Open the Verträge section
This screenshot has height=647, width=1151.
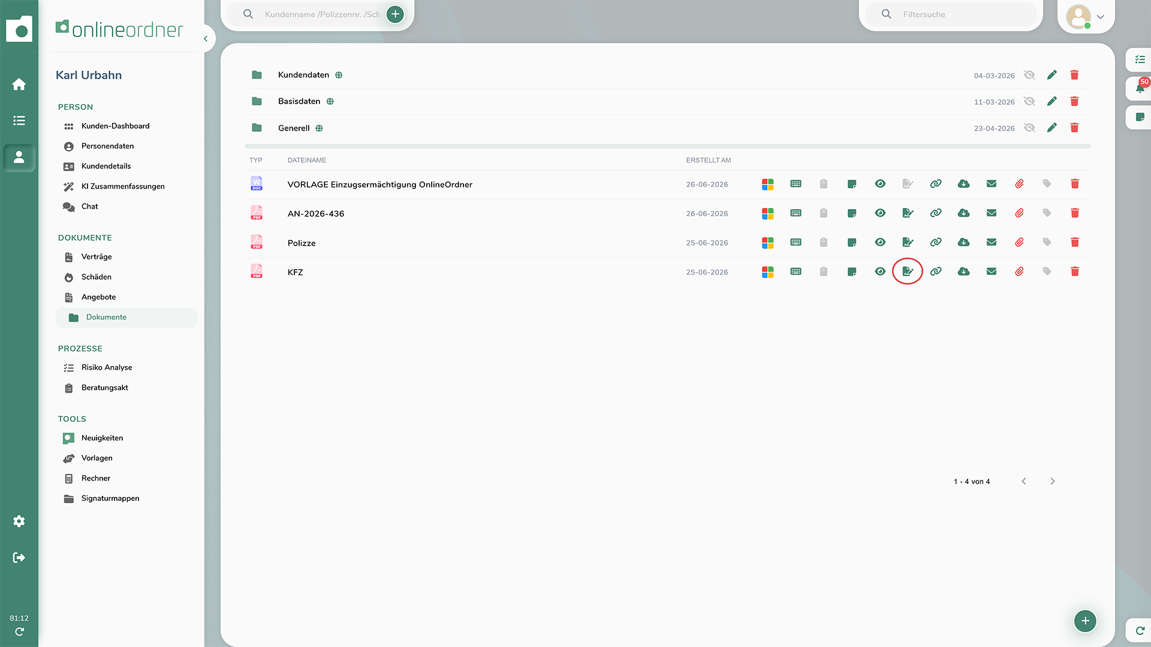(x=97, y=257)
